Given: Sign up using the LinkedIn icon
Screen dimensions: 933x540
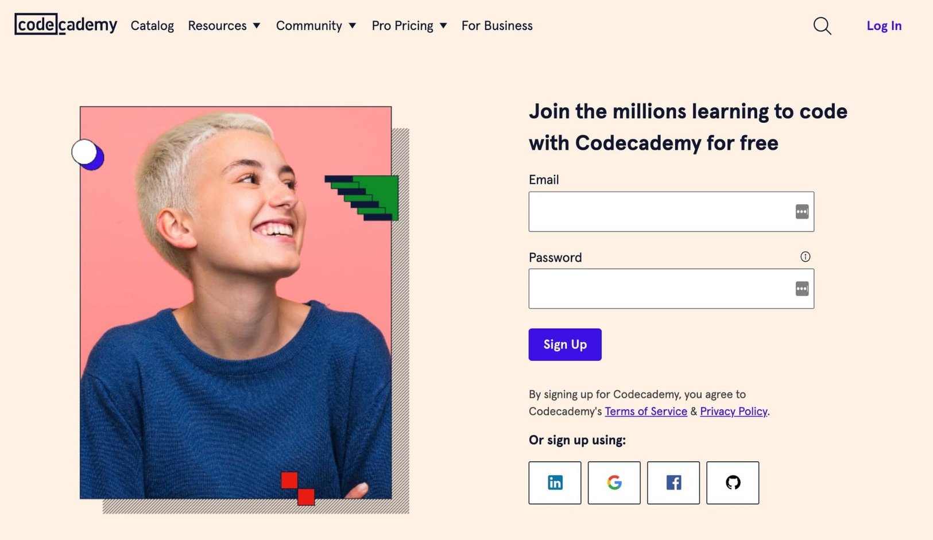Looking at the screenshot, I should click(x=555, y=483).
